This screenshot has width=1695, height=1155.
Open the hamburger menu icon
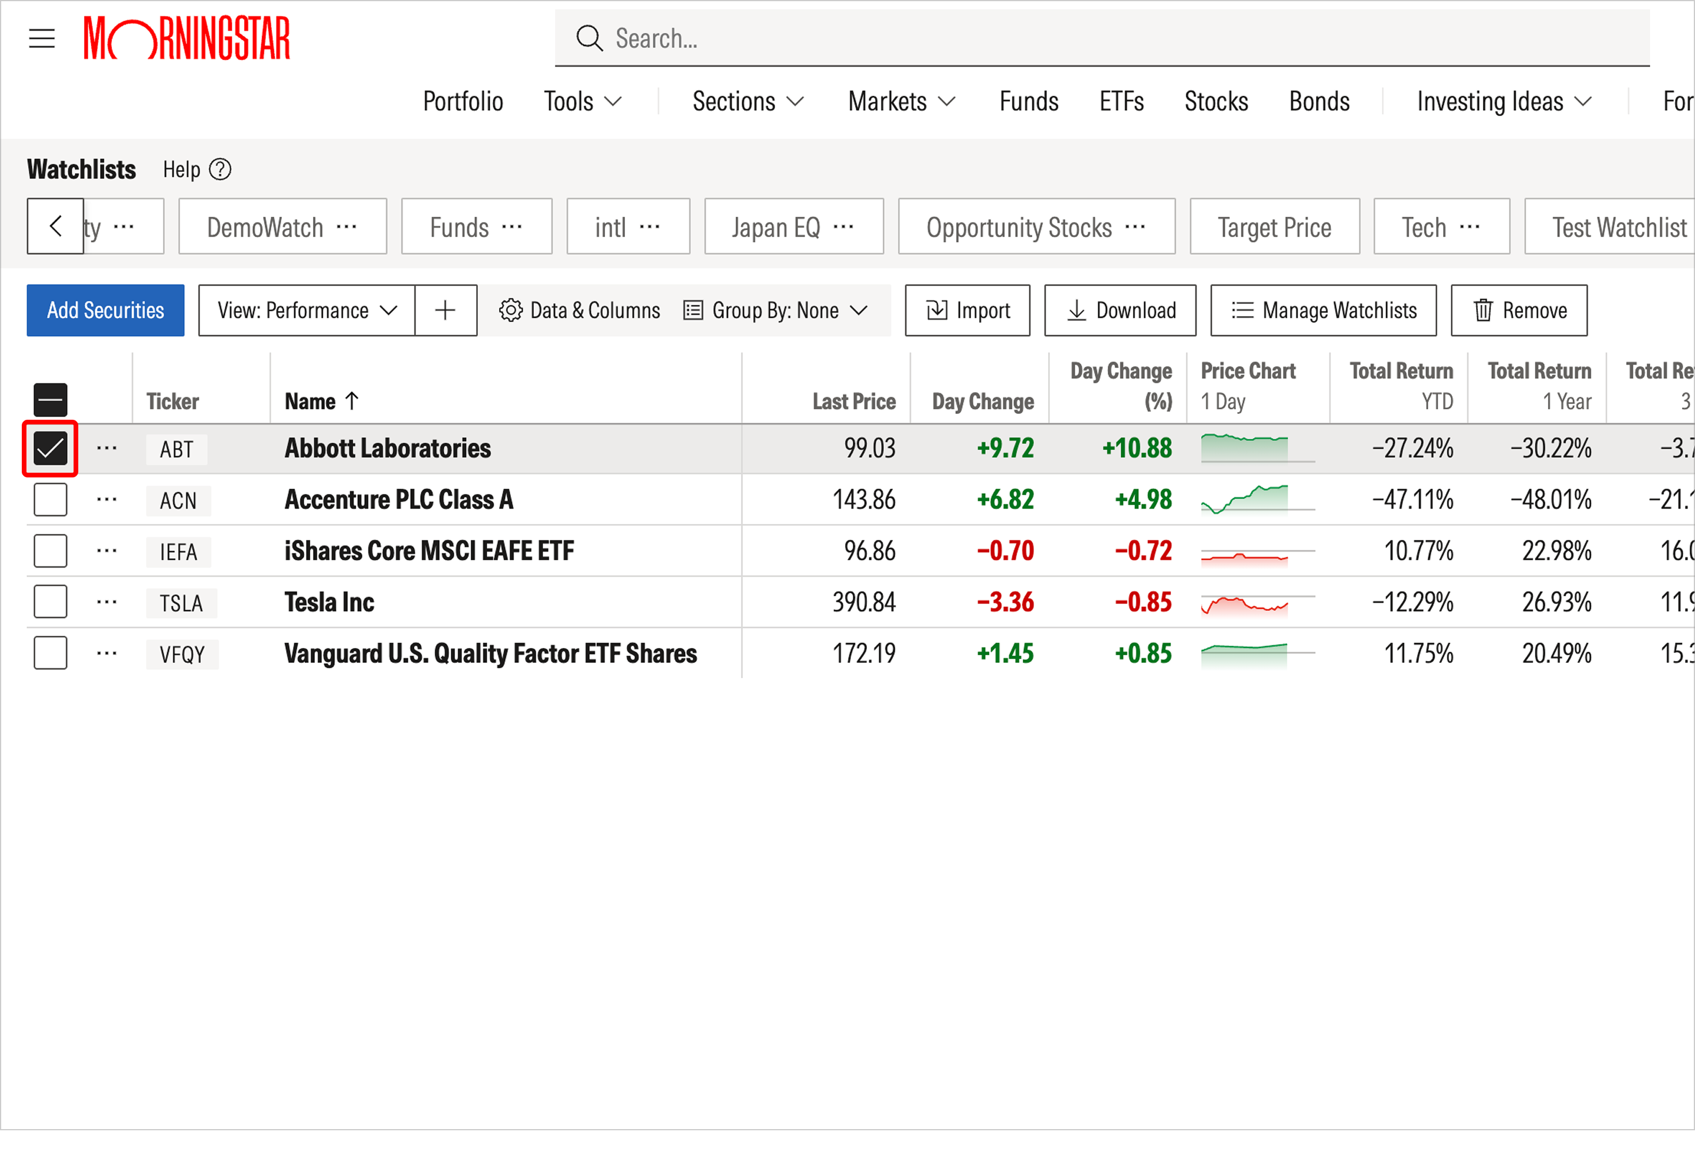(x=42, y=38)
